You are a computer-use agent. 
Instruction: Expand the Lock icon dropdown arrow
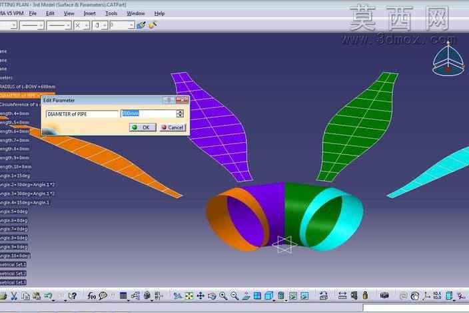[152, 300]
